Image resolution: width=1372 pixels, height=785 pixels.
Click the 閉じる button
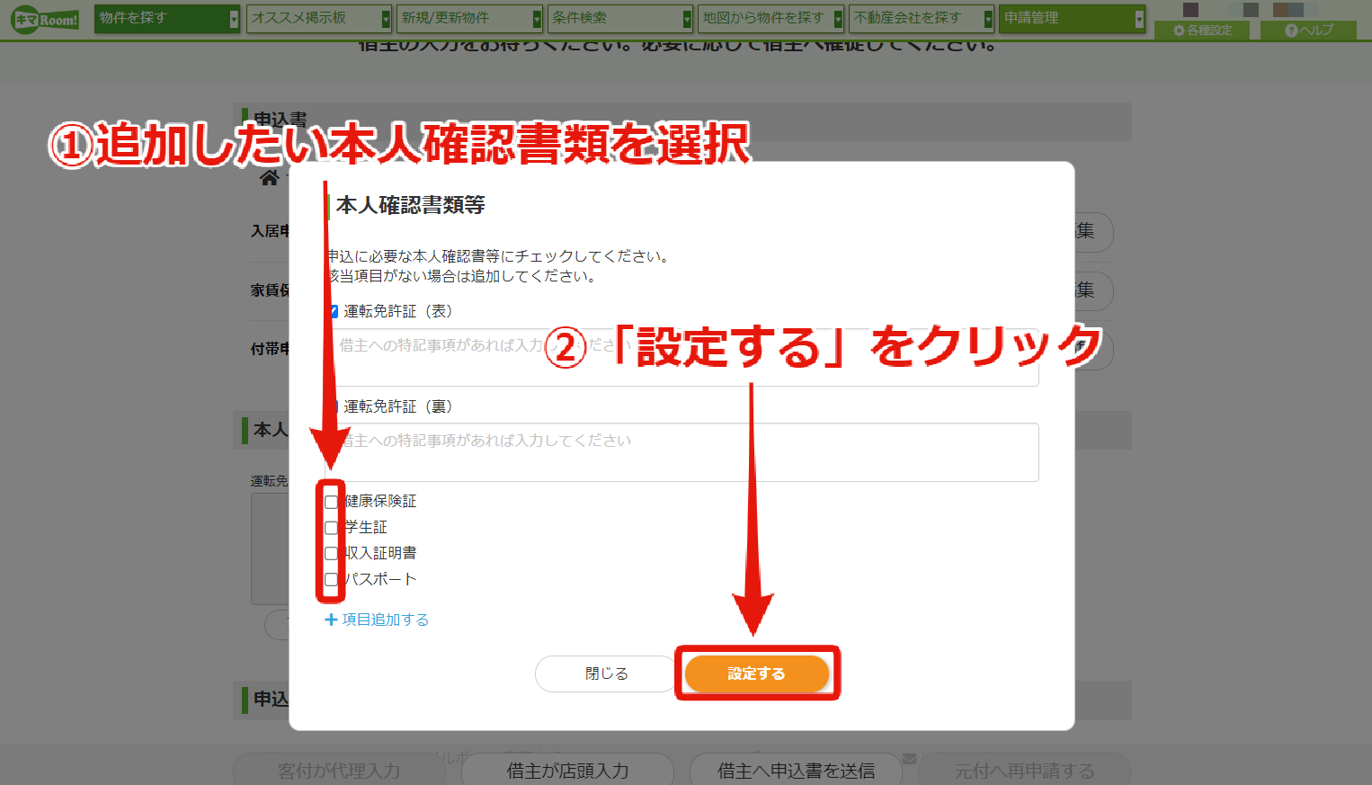pos(607,673)
